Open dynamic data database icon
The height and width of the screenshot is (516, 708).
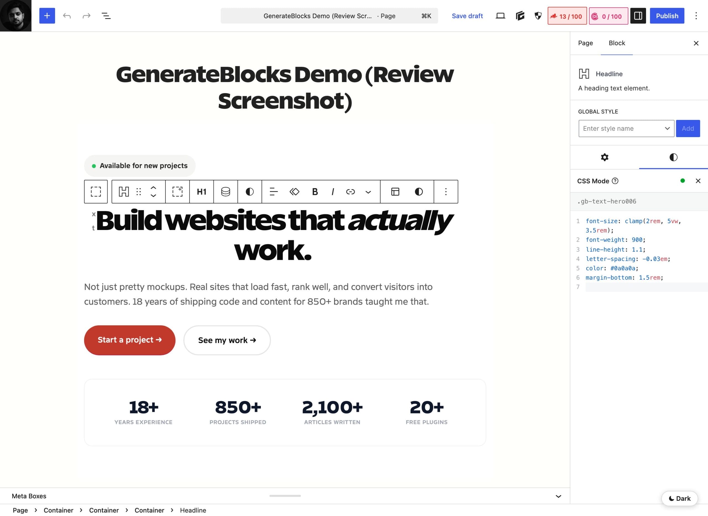[225, 192]
